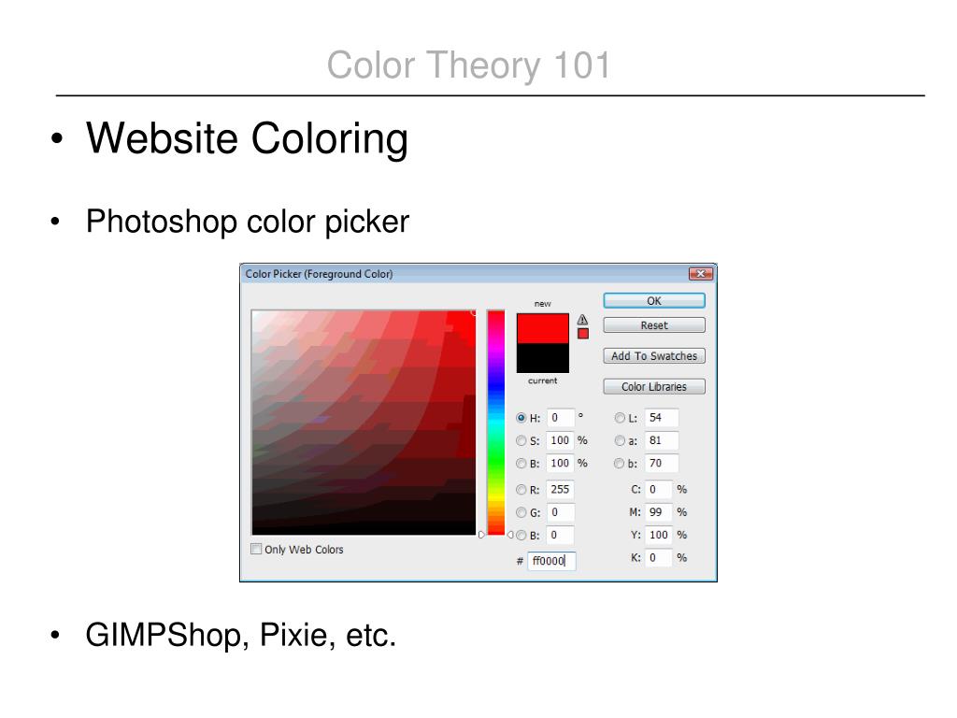
Task: Select the H hue radio button
Action: (521, 418)
